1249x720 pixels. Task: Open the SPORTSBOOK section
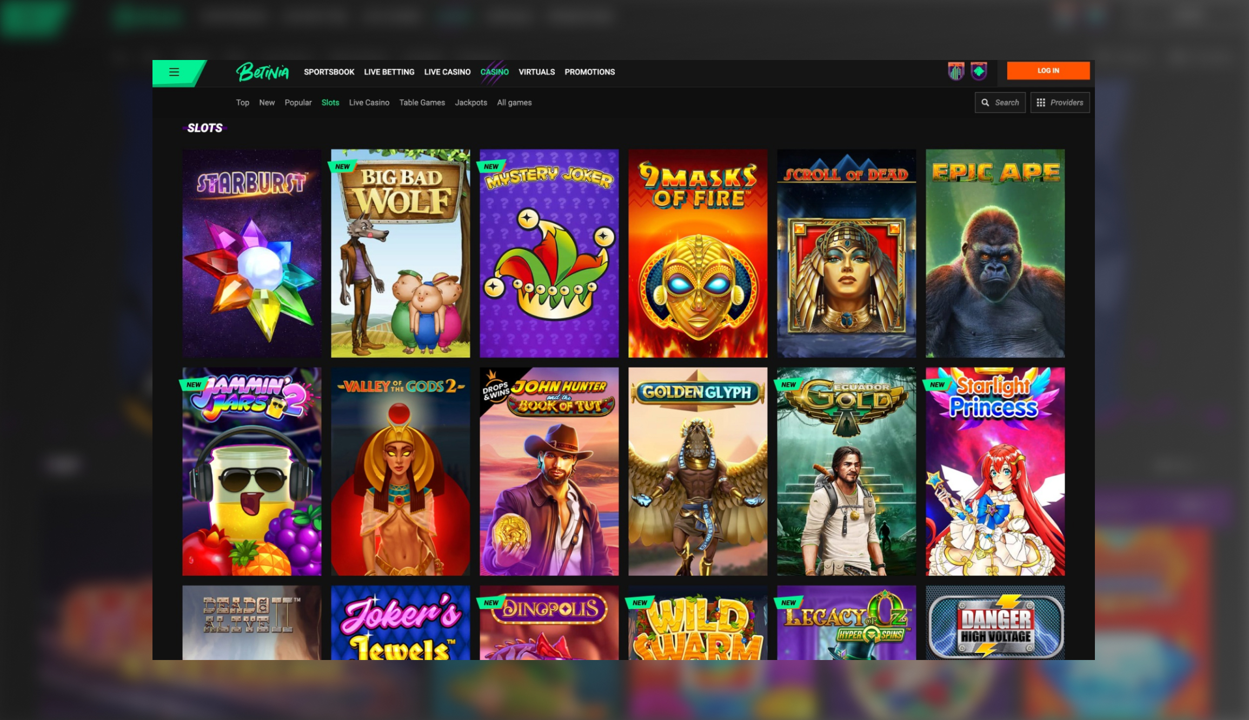point(329,72)
